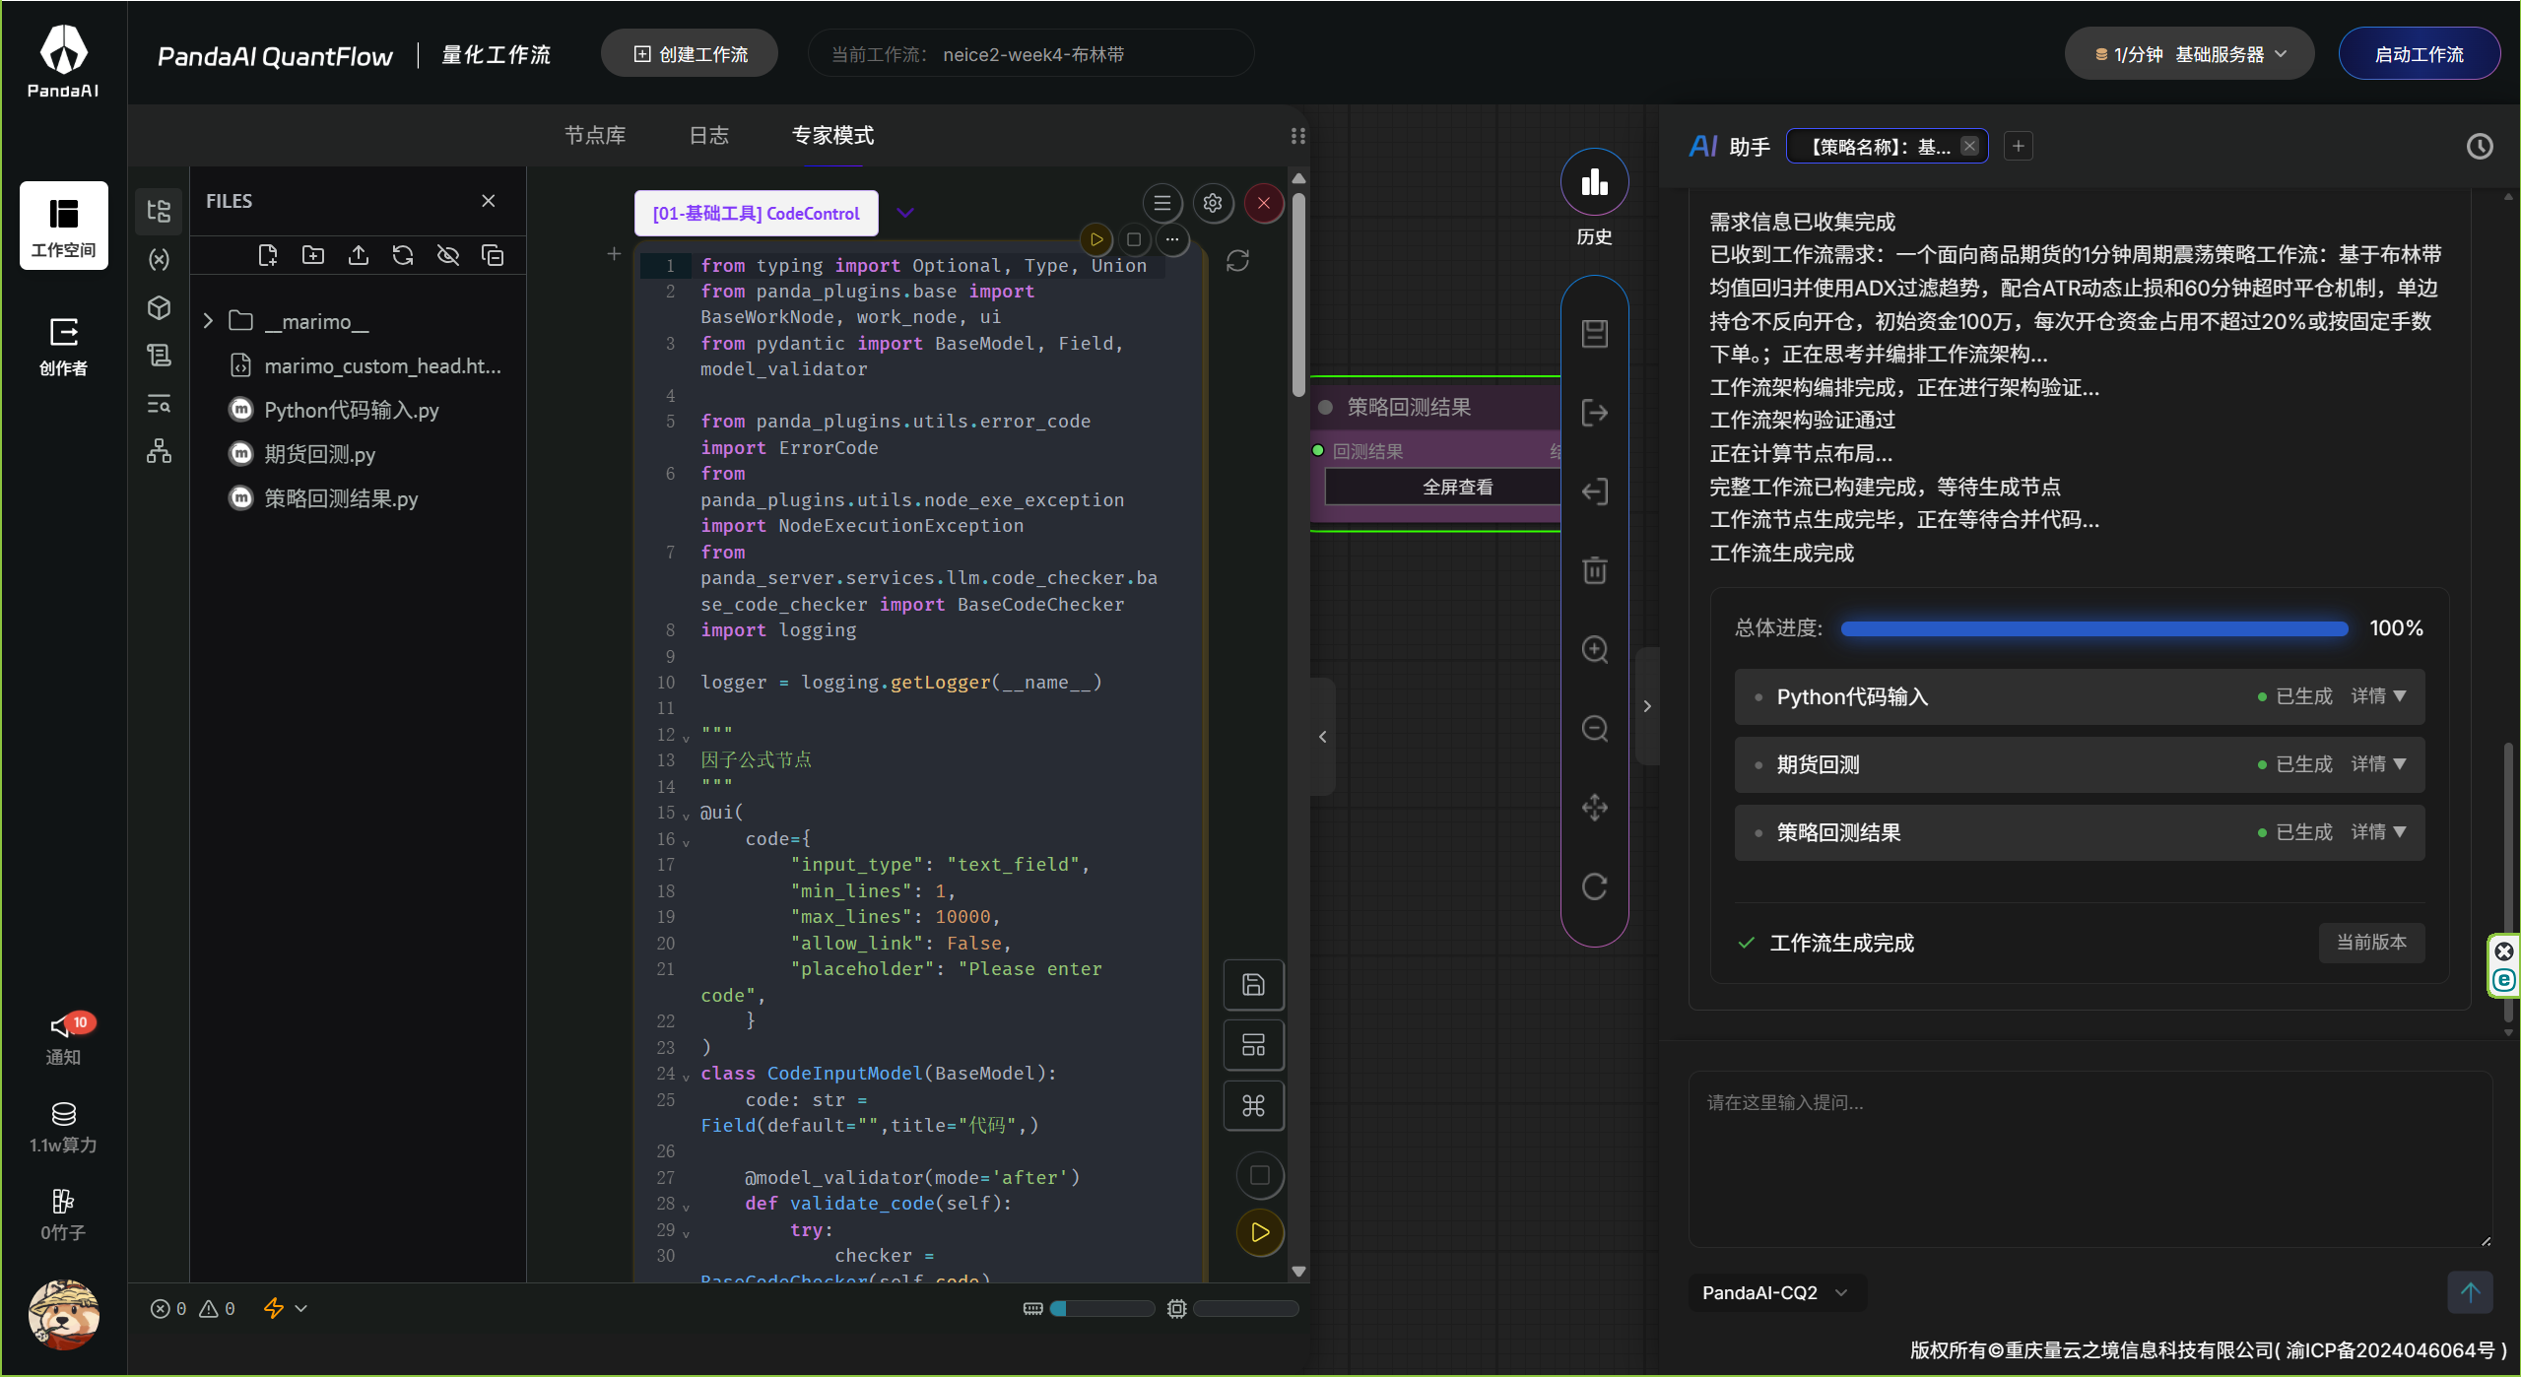The width and height of the screenshot is (2521, 1377).
Task: Collapse all folders in FILES
Action: tap(493, 256)
